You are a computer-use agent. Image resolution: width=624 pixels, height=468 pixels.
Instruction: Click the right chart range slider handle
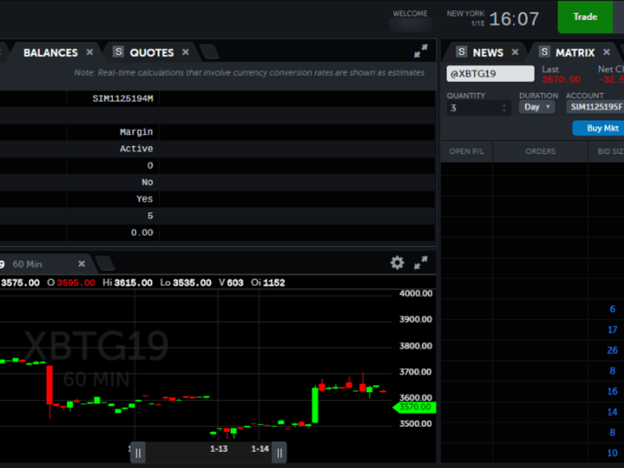click(x=280, y=453)
